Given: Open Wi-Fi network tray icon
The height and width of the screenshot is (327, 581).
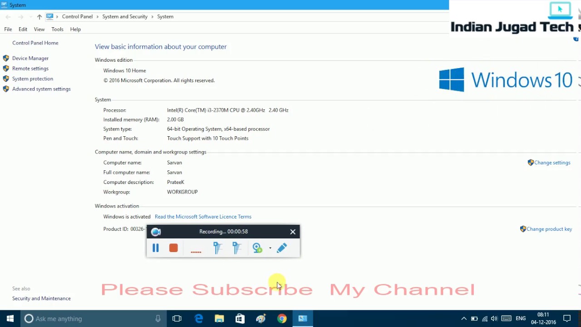Looking at the screenshot, I should 485,318.
